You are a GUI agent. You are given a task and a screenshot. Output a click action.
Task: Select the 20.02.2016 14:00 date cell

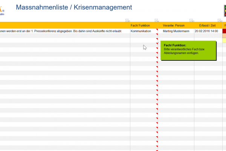(x=206, y=31)
